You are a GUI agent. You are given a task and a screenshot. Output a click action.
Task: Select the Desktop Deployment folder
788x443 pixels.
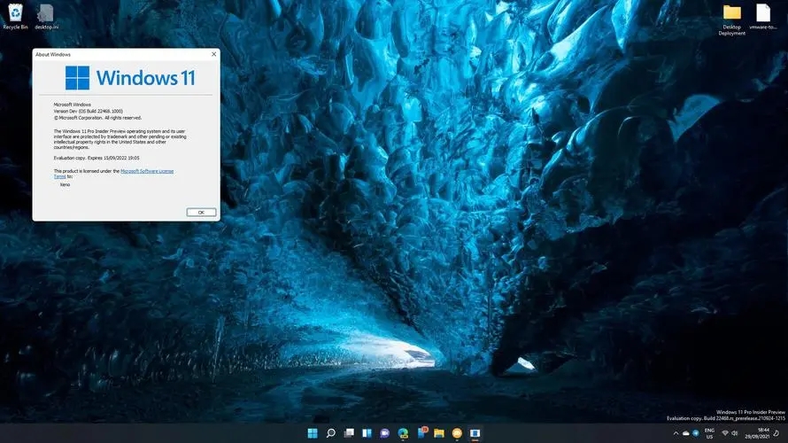731,19
